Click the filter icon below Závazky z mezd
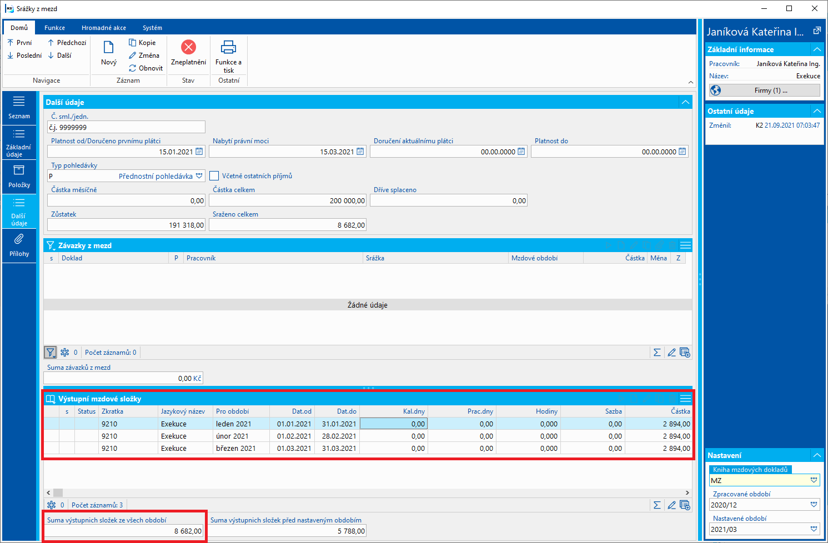This screenshot has width=828, height=543. (51, 353)
